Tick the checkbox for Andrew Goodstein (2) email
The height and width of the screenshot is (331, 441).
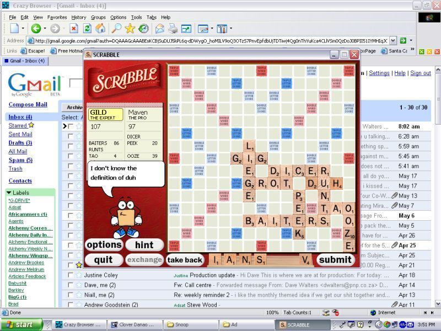click(x=71, y=305)
